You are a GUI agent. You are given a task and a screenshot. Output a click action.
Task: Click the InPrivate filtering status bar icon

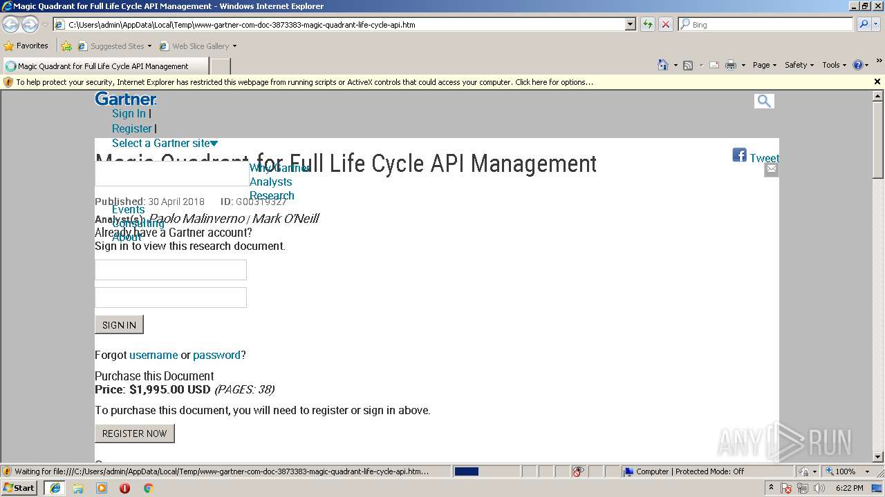[578, 471]
